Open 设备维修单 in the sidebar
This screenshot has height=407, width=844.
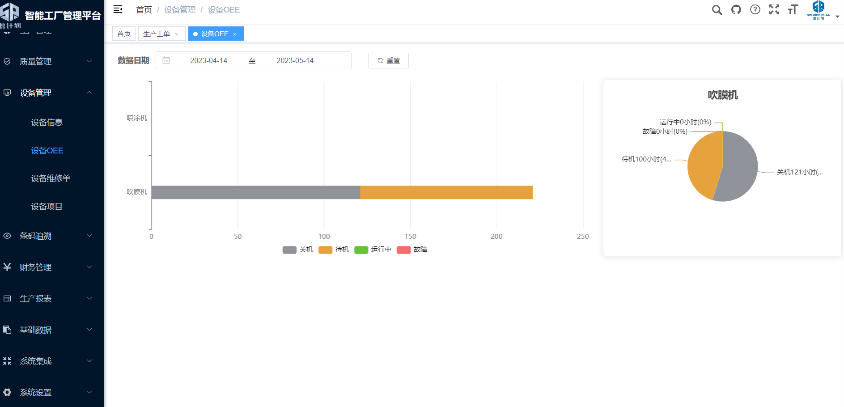(x=51, y=178)
